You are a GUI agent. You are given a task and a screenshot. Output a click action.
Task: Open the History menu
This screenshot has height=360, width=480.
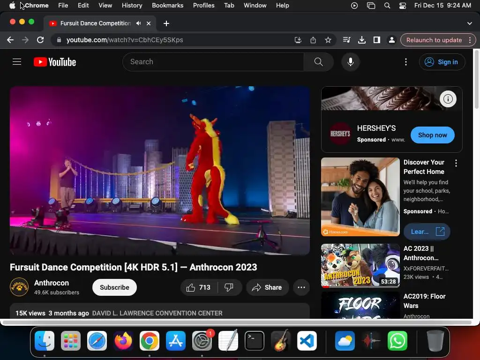(x=132, y=6)
